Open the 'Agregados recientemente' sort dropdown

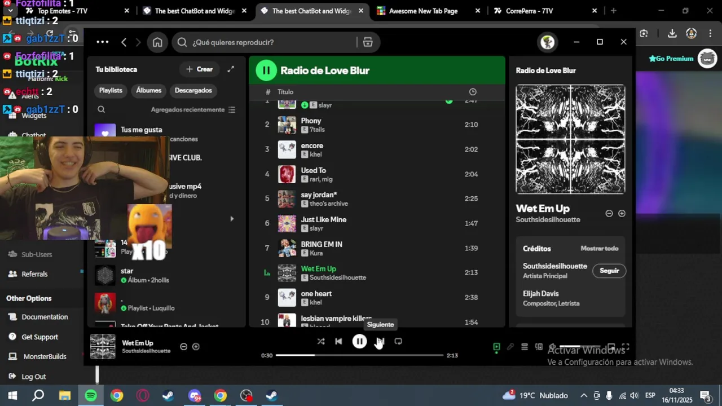(x=193, y=110)
